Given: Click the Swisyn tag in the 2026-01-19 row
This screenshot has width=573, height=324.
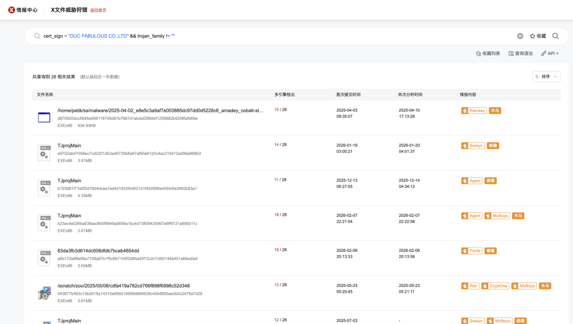Looking at the screenshot, I should [473, 145].
